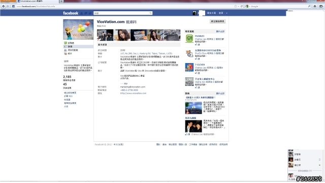Viewport: 325px width, 183px height.
Task: Open the user avatar in the blue bar
Action: (194, 13)
